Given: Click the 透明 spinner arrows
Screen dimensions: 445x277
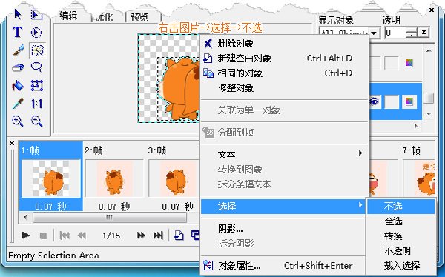Looking at the screenshot, I should pyautogui.click(x=411, y=33).
